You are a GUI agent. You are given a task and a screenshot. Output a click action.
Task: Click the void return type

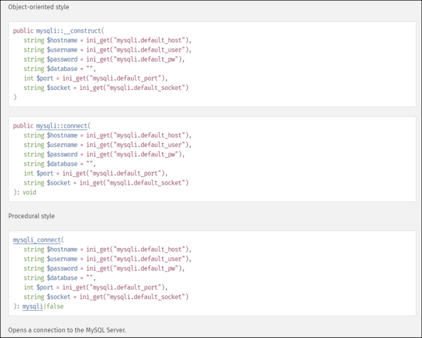tap(29, 192)
